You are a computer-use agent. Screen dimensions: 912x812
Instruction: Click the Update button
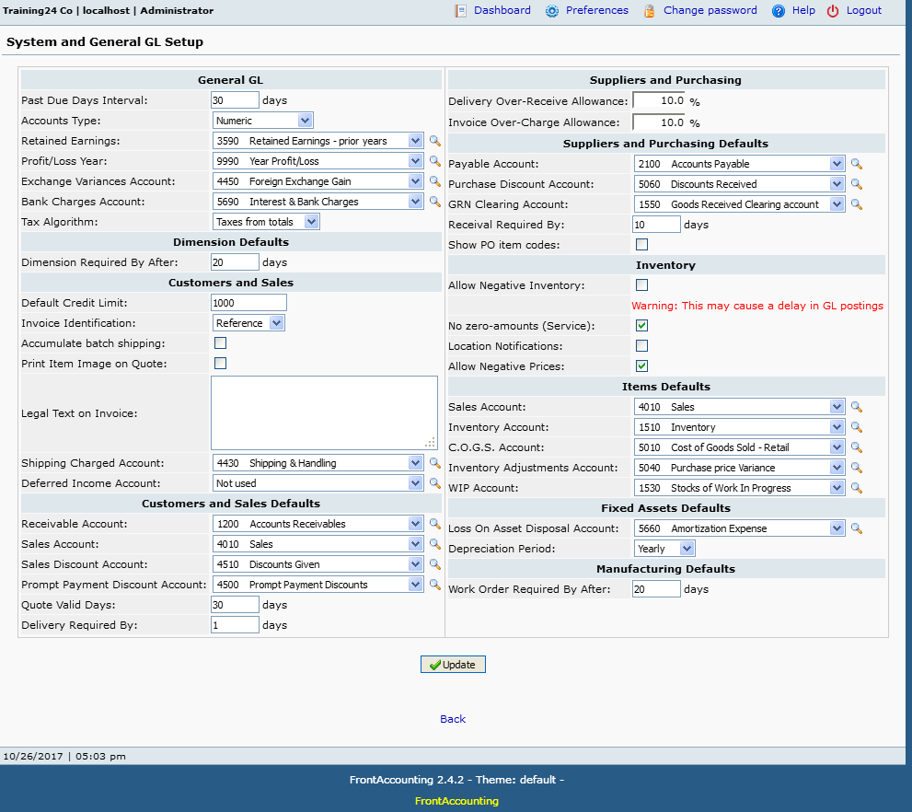(x=453, y=665)
